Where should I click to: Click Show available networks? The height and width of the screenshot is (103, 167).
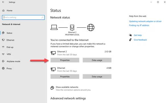pos(67,87)
